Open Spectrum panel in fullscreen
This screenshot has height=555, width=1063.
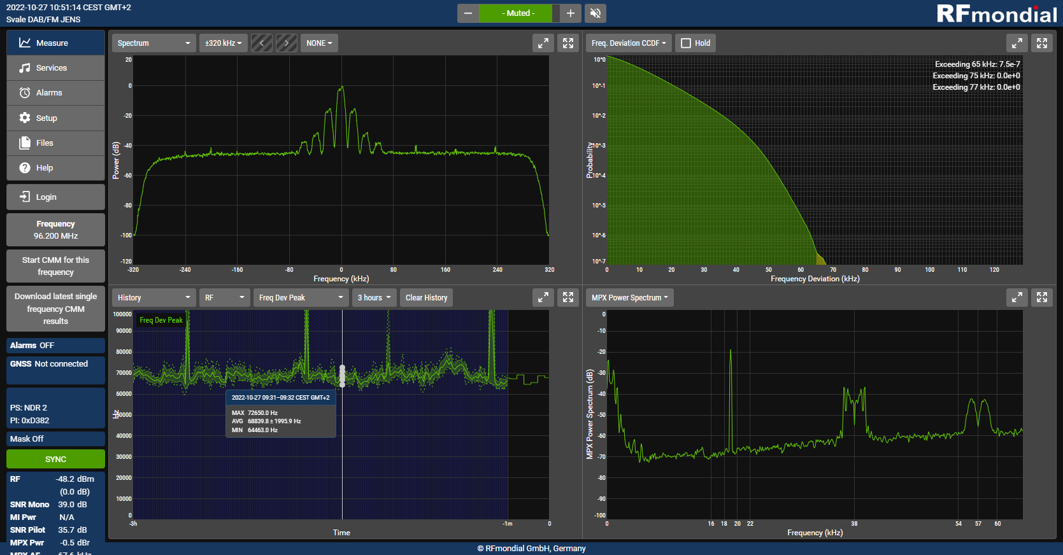[x=568, y=43]
